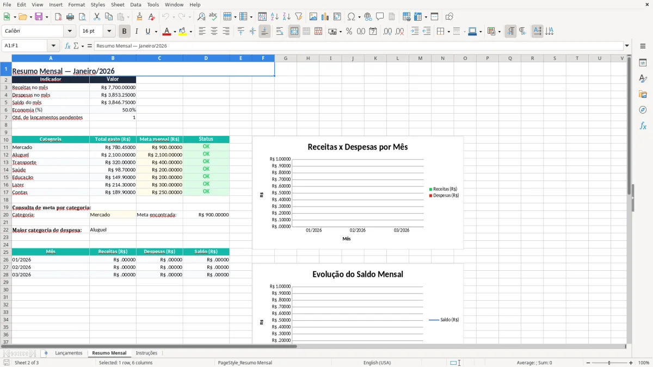The width and height of the screenshot is (653, 367).
Task: Click PageStyle_Resumo Mensal in status bar
Action: point(245,363)
